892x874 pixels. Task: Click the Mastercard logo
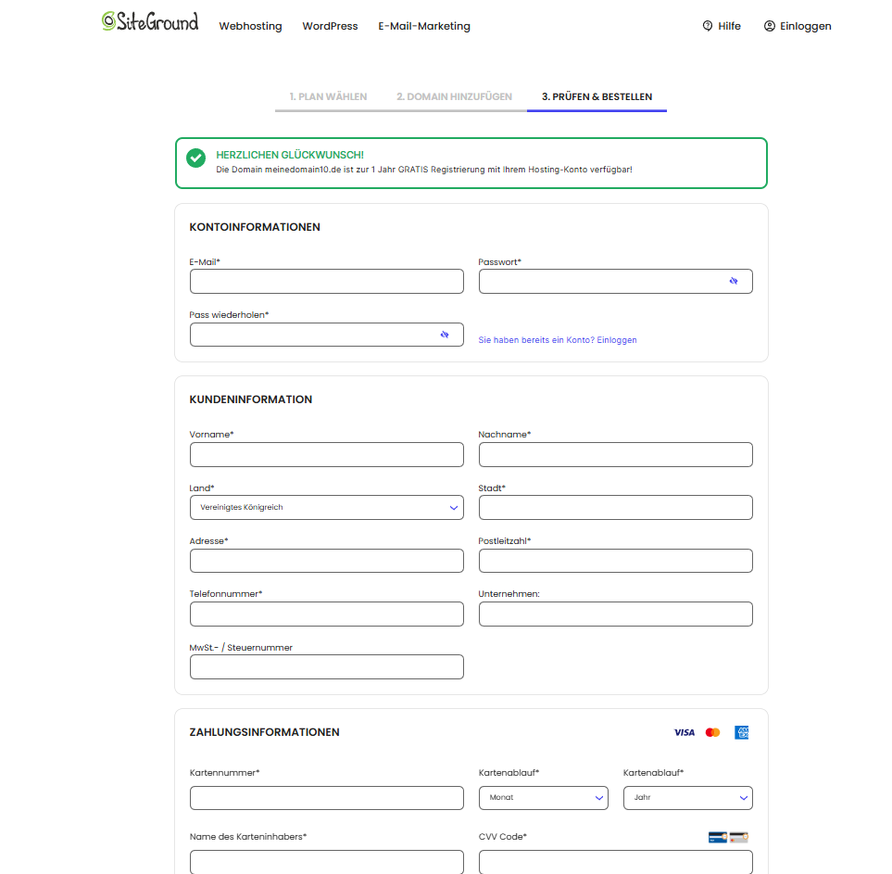click(x=712, y=732)
